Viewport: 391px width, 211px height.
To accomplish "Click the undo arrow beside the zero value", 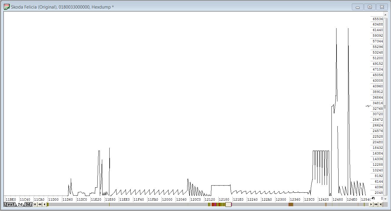I will coord(373,199).
